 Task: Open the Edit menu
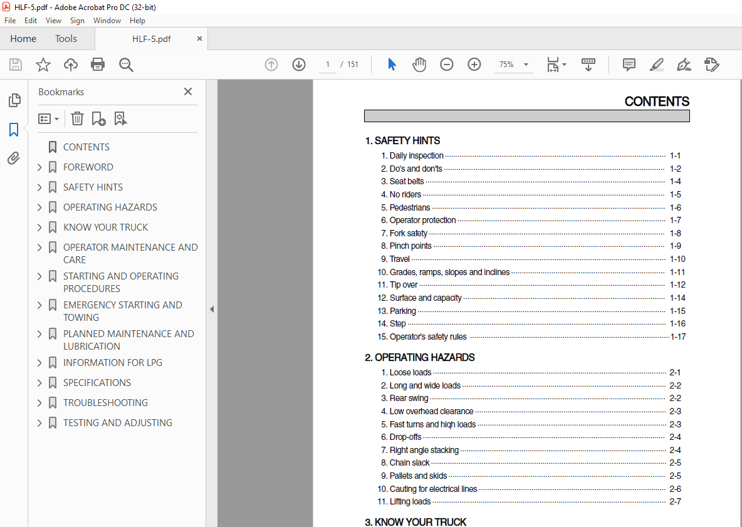(31, 20)
